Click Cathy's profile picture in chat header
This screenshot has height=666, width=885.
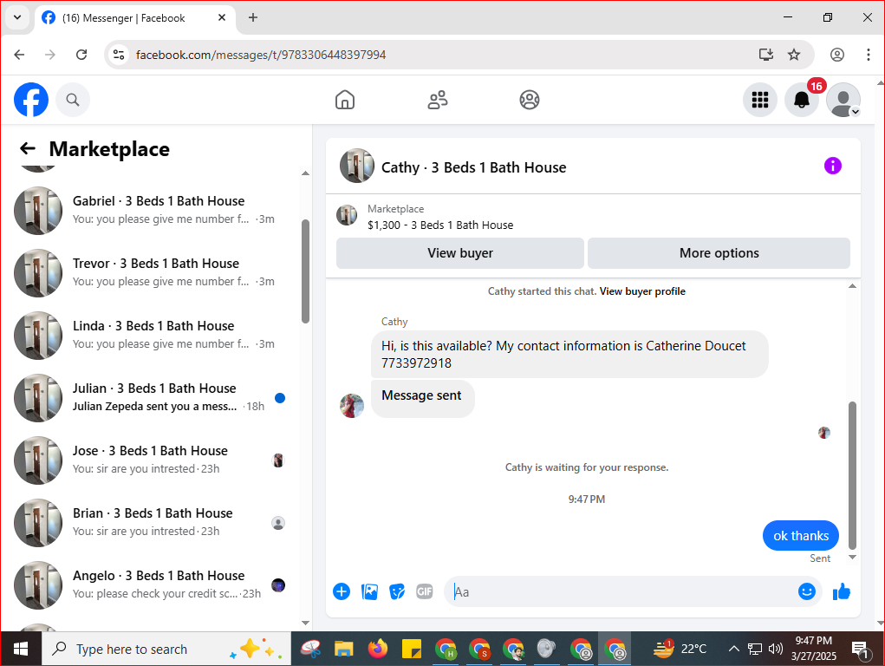pos(357,166)
